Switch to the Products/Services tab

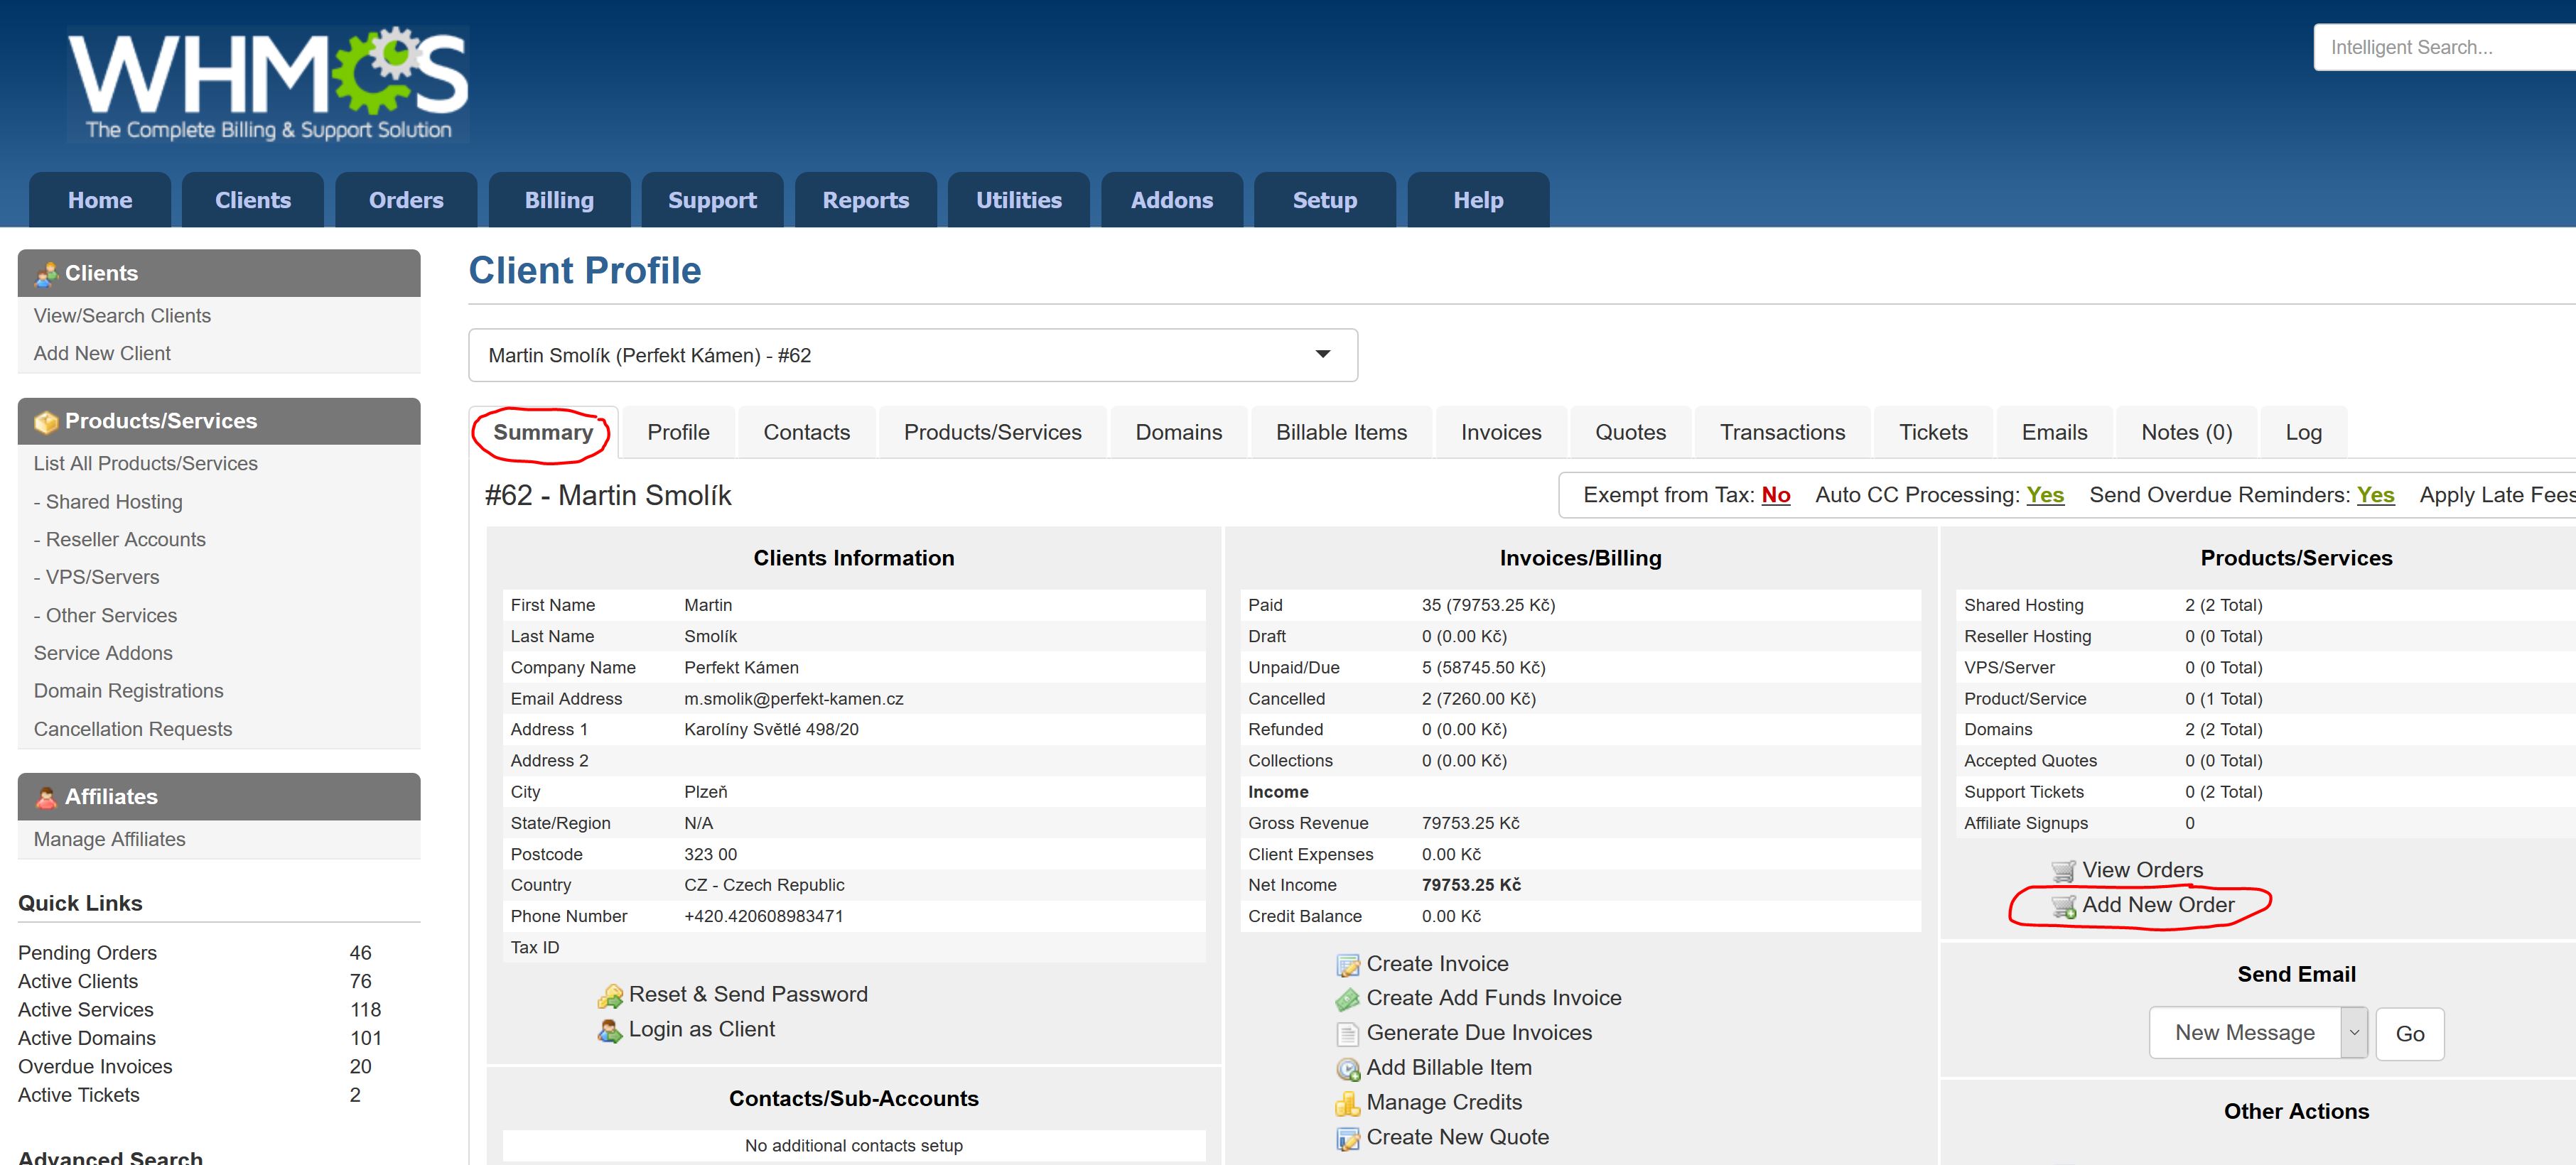tap(992, 432)
